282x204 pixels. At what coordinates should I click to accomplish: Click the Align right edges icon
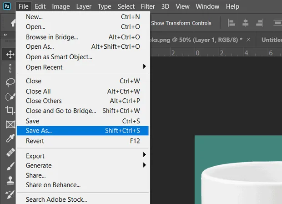click(x=260, y=23)
